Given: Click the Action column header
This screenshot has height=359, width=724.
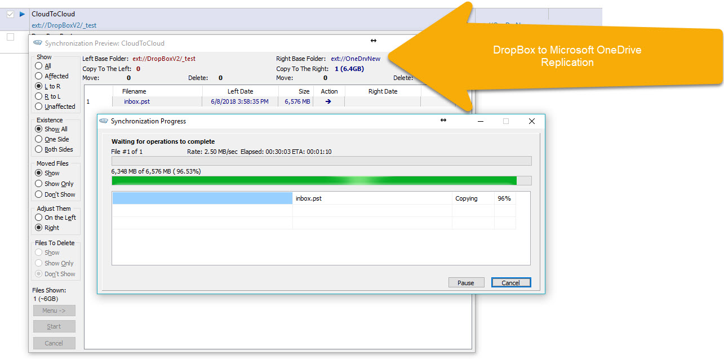Looking at the screenshot, I should click(329, 91).
